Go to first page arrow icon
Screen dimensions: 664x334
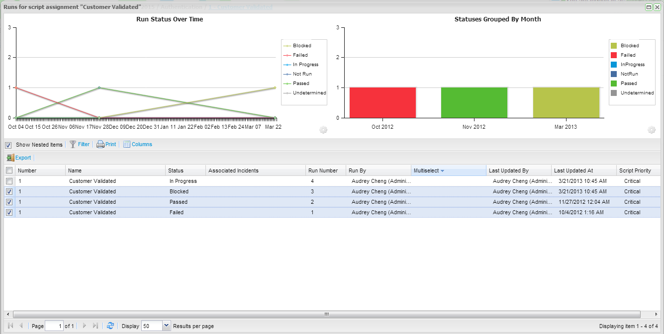point(10,326)
